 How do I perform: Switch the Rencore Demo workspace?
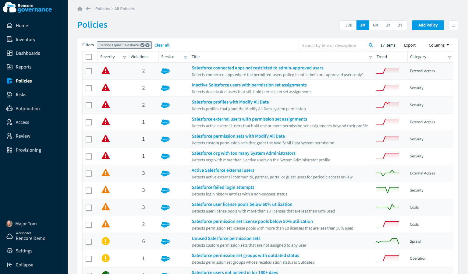click(26, 236)
